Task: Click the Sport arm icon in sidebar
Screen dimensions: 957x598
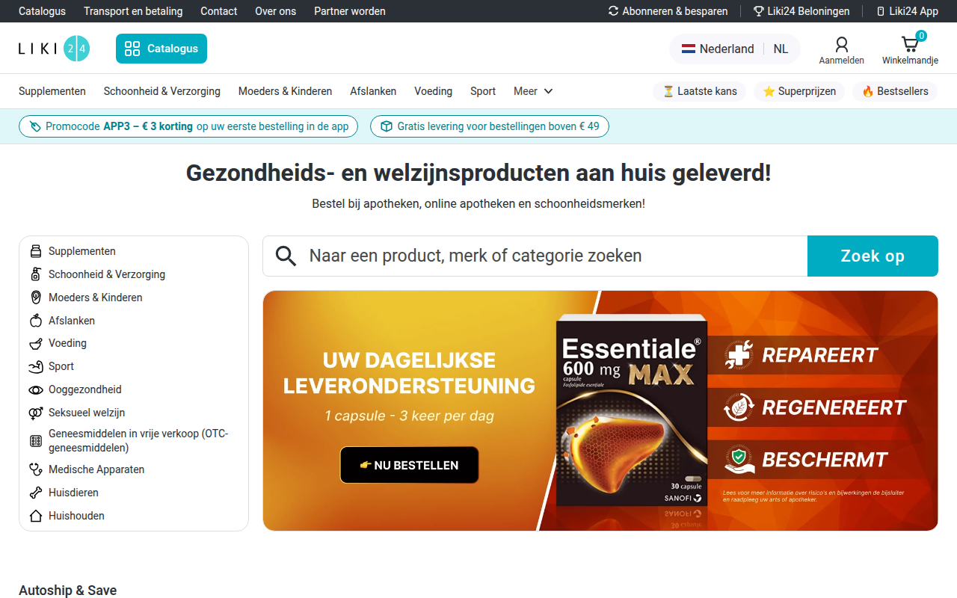Action: [x=36, y=366]
